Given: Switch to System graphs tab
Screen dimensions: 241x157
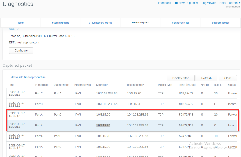Looking at the screenshot, I should pos(60,23).
